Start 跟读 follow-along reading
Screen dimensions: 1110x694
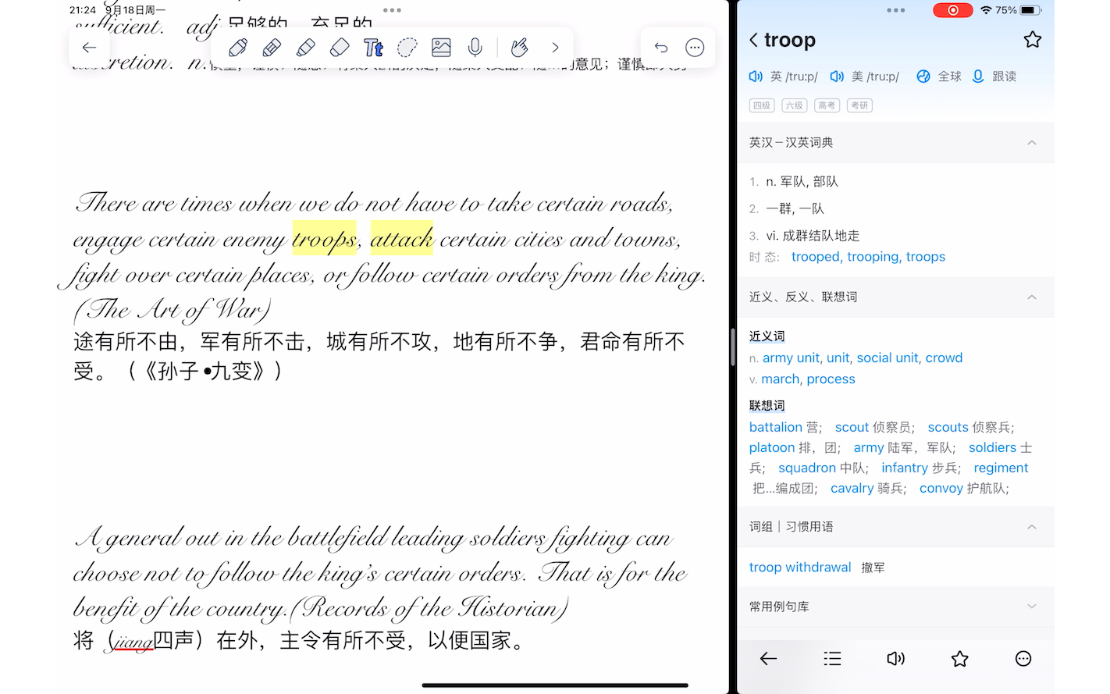(994, 77)
